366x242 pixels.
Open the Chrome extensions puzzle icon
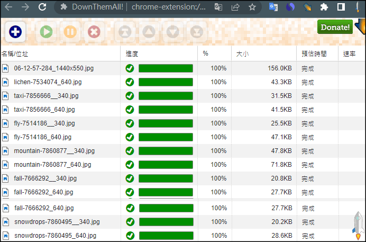pos(324,7)
